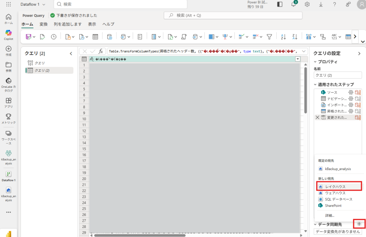Open the 列を追加します tab
Screen dimensions: 366x237
point(68,24)
